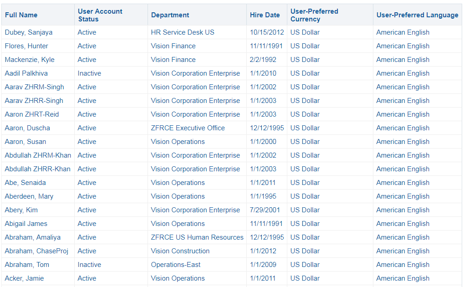This screenshot has height=287, width=464.
Task: Click the Abery, Kim hire date 7/29/2001
Action: 265,210
